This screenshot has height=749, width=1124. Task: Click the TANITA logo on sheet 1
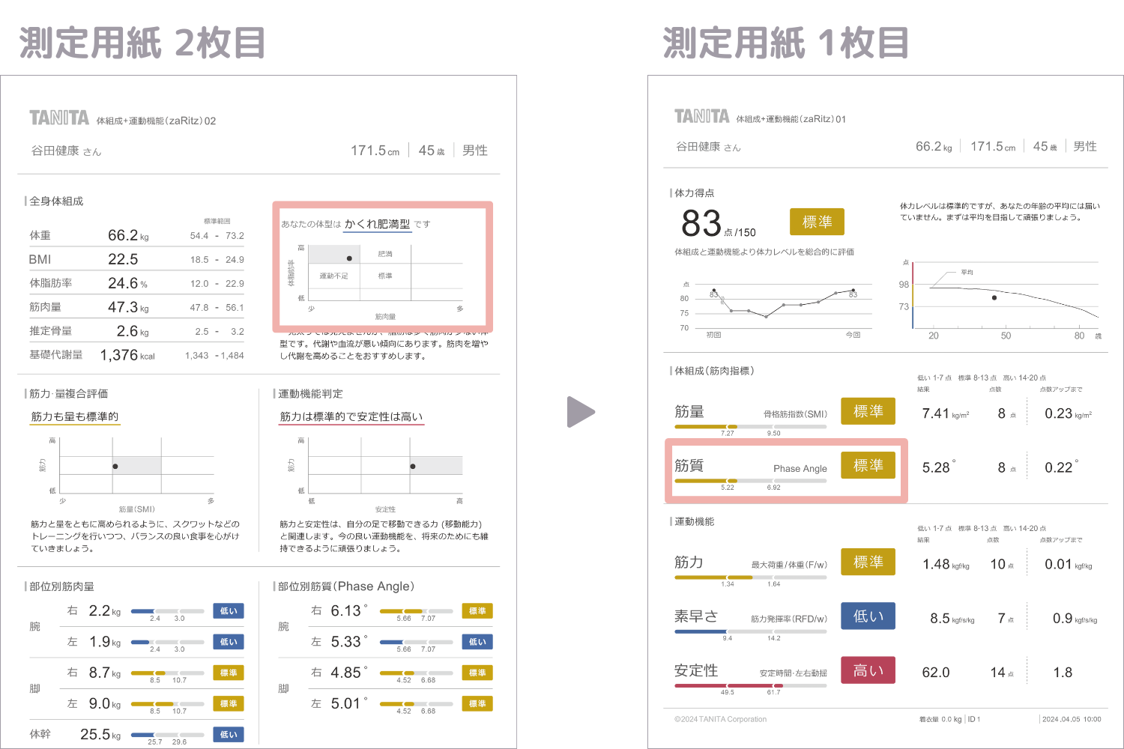tap(701, 116)
